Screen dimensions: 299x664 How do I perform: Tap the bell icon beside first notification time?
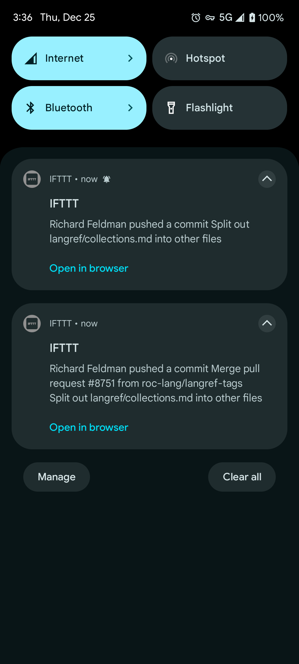pyautogui.click(x=107, y=179)
